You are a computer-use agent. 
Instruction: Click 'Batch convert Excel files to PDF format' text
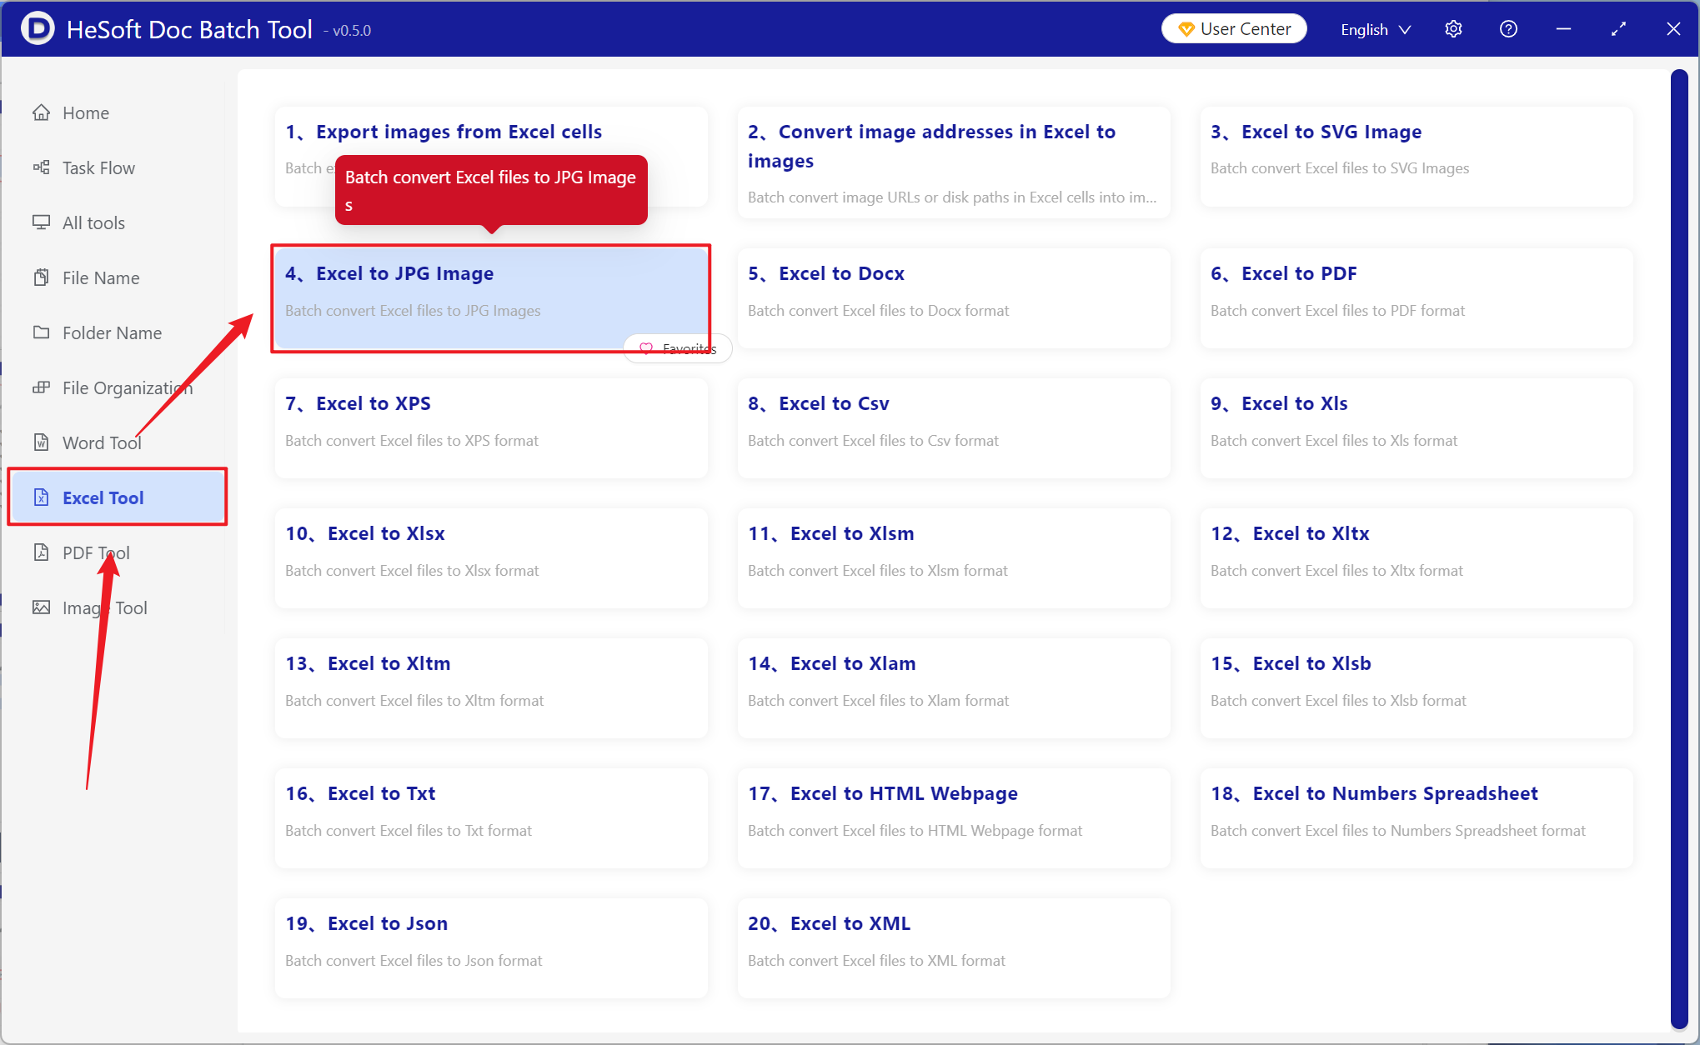(1337, 311)
